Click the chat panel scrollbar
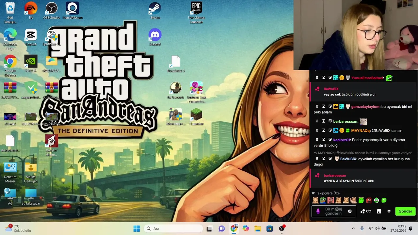Image resolution: width=418 pixels, height=235 pixels. 417,185
